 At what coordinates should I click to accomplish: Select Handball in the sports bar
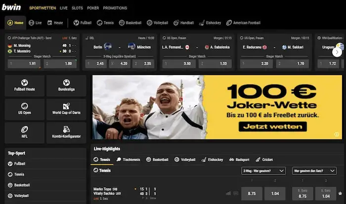click(x=183, y=23)
